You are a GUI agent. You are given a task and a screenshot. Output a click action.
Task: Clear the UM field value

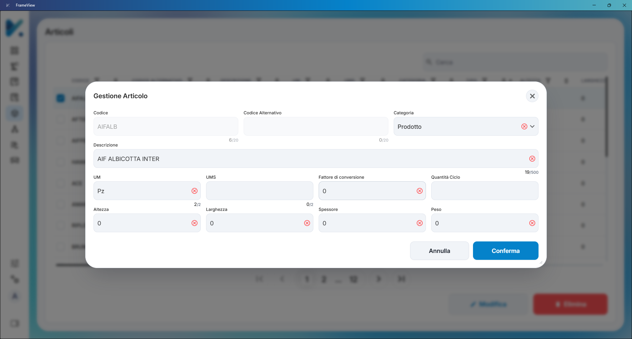[x=195, y=191]
